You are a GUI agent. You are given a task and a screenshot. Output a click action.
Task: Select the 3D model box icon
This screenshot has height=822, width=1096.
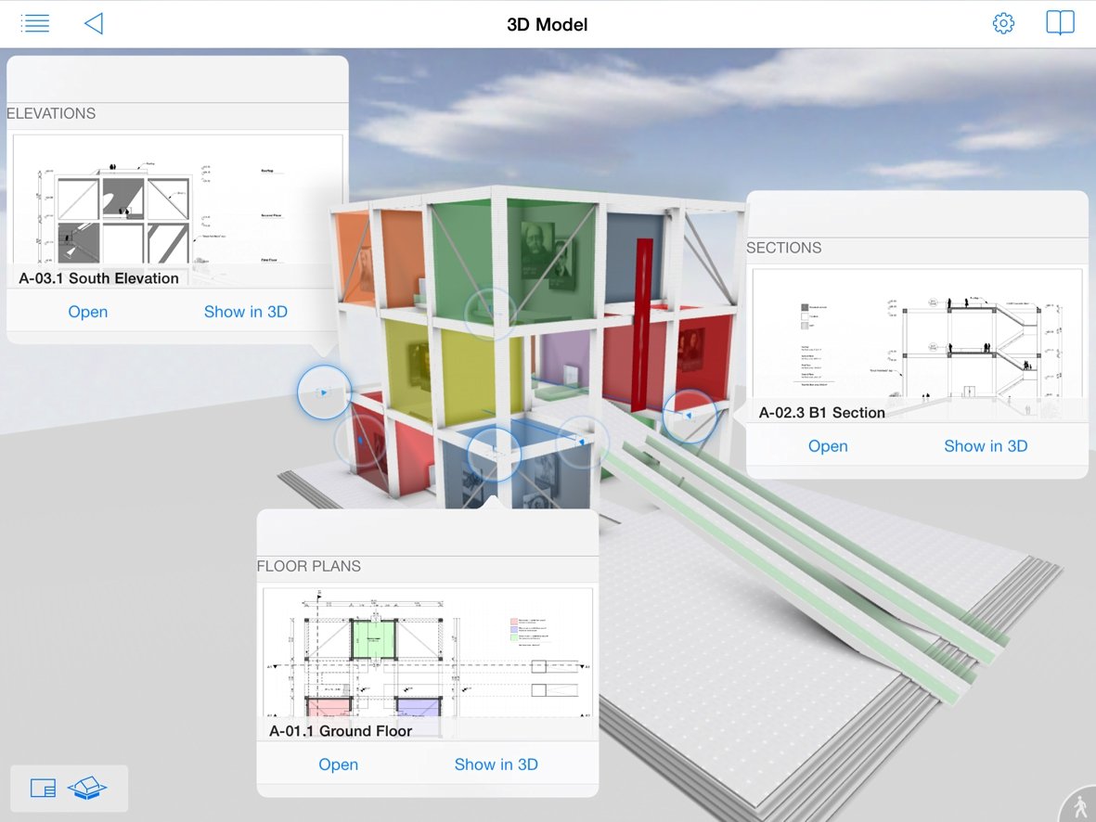point(87,789)
